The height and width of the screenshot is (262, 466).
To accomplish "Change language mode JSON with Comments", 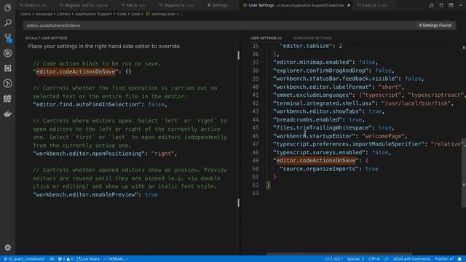I will coord(411,259).
